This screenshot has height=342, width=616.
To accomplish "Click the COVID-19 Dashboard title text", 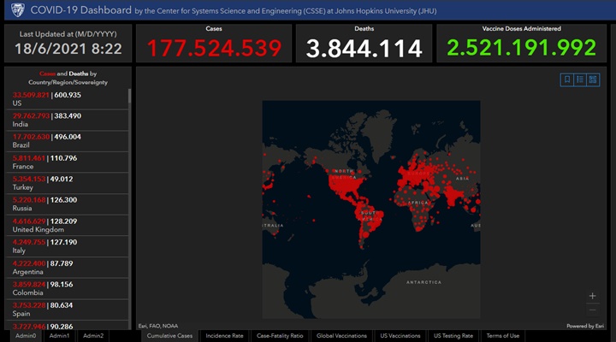I will tap(81, 9).
